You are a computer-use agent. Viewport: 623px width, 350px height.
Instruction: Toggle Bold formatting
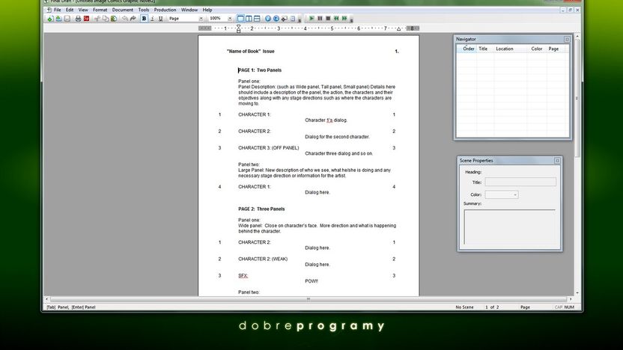pos(144,19)
